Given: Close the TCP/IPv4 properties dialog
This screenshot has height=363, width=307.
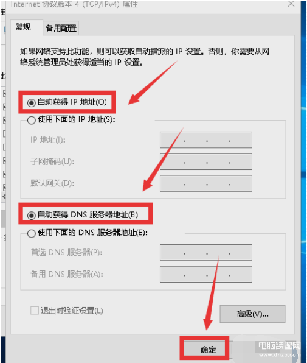Looking at the screenshot, I should pyautogui.click(x=291, y=4).
